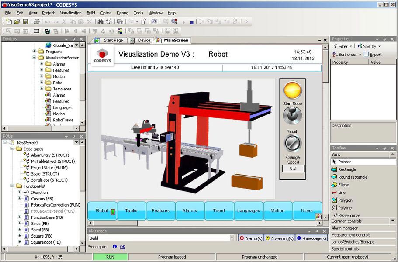
Task: Click the blue Stop square toolbar icon
Action: [x=192, y=23]
